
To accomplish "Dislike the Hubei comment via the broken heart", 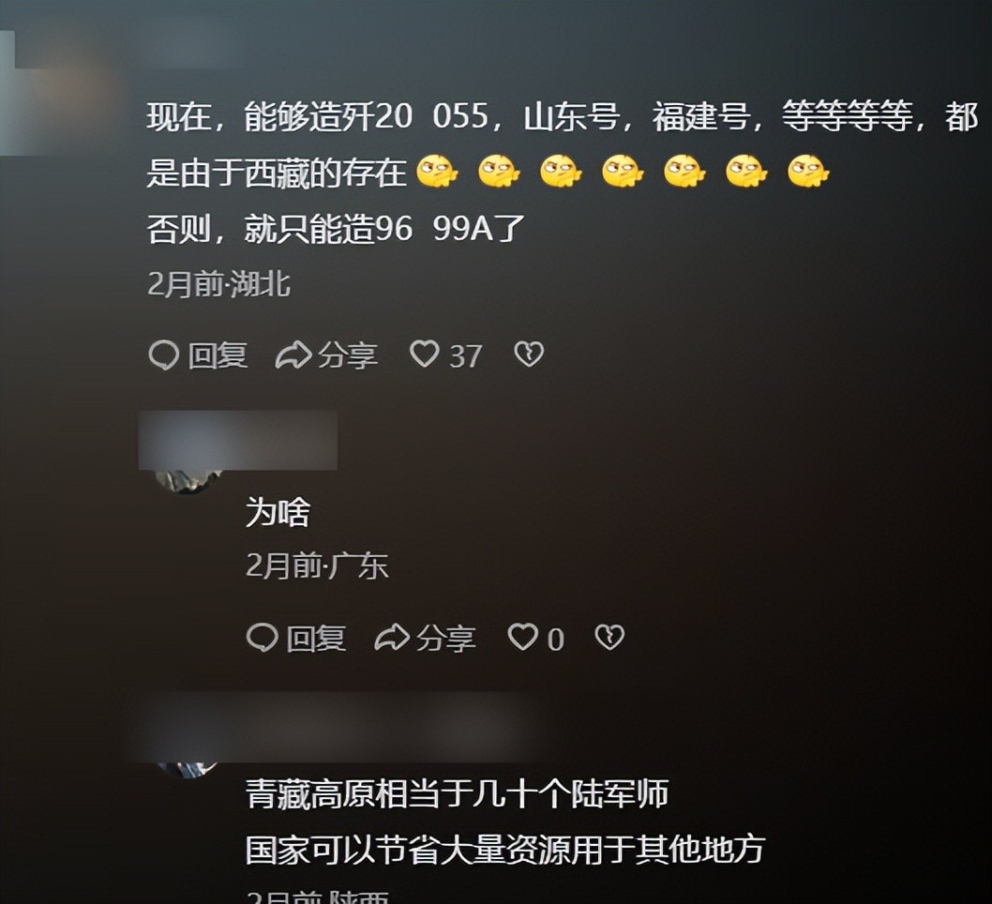I will [528, 354].
